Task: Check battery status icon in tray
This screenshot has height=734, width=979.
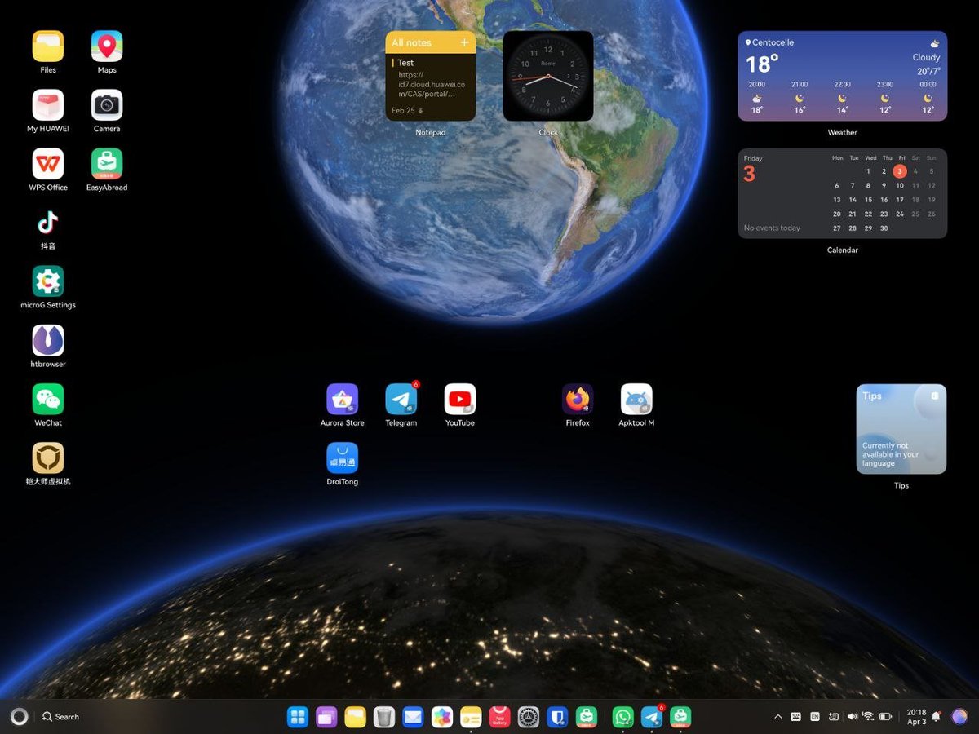Action: click(887, 717)
